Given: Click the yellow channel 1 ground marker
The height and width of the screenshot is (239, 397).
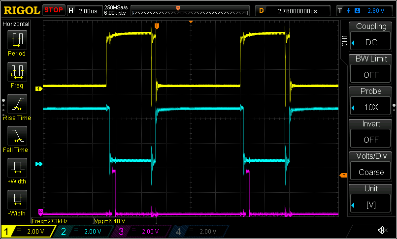Looking at the screenshot, I should click(x=38, y=89).
